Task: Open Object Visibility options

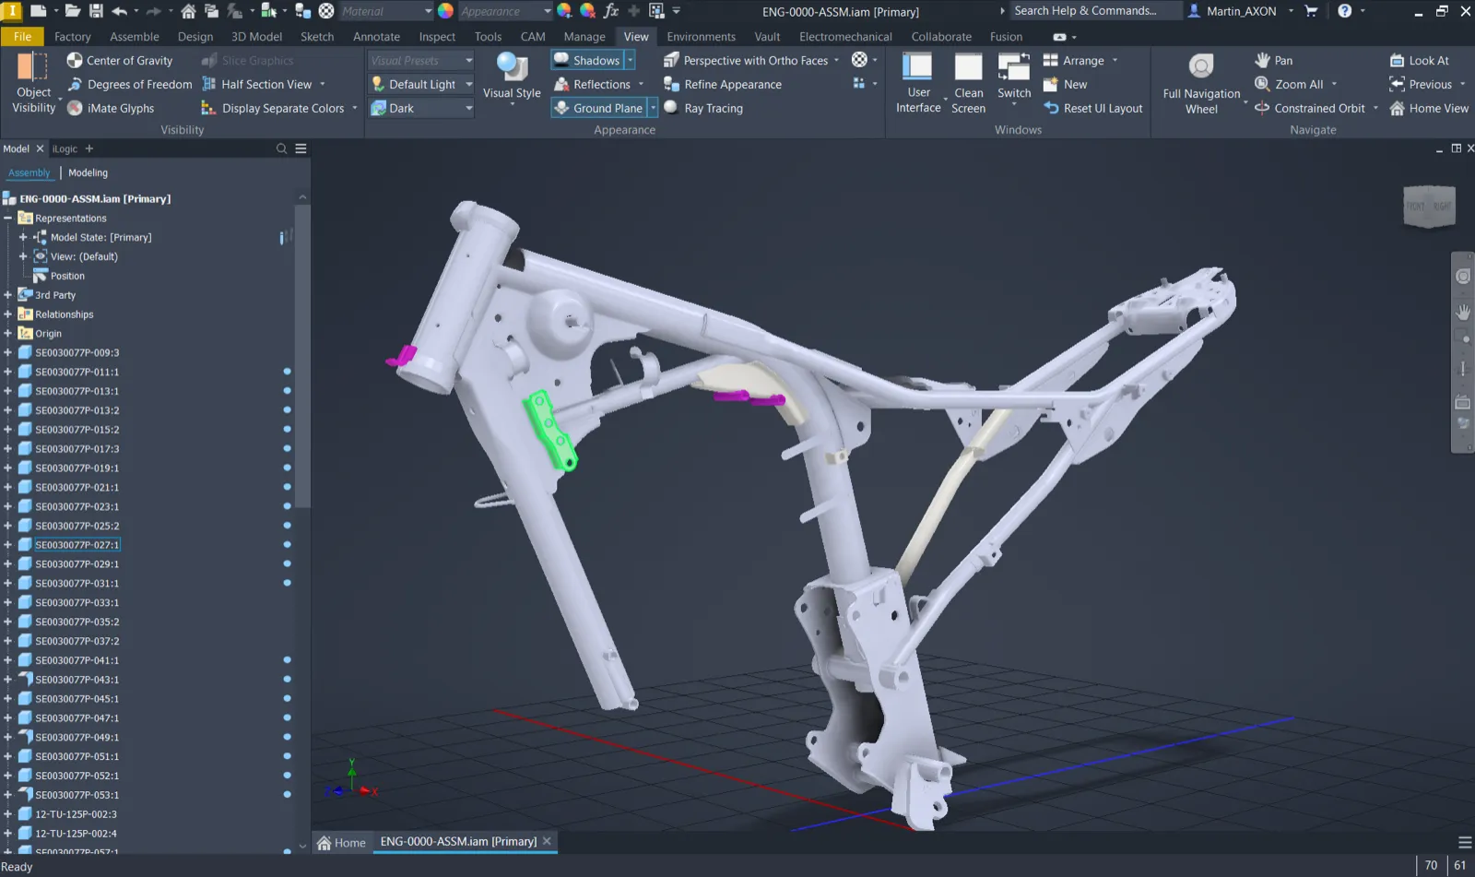Action: [x=34, y=83]
